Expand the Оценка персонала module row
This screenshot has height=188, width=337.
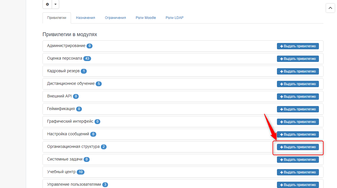[x=64, y=58]
